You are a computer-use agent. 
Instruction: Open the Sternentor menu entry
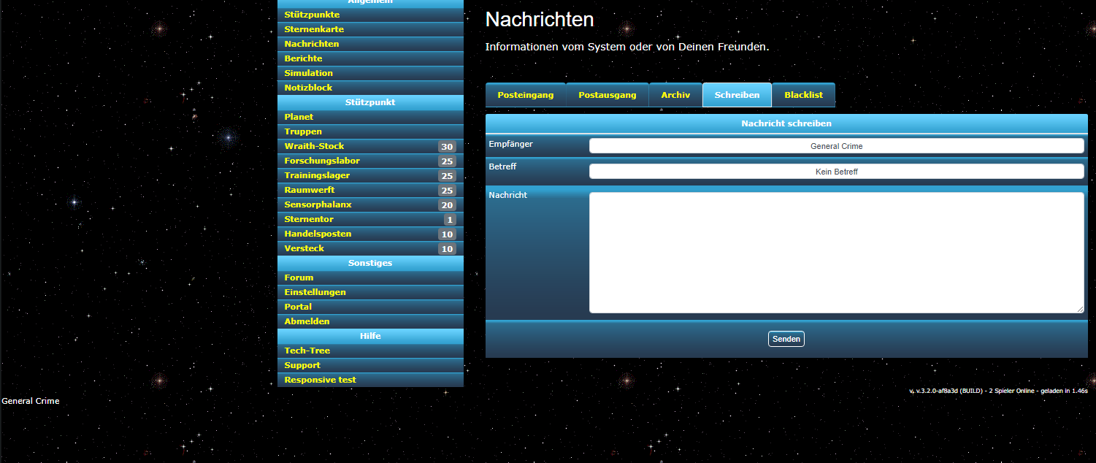(x=309, y=219)
